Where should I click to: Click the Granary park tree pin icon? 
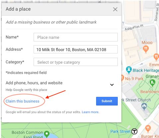152,83
